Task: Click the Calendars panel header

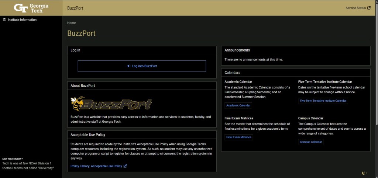Action: coord(296,73)
